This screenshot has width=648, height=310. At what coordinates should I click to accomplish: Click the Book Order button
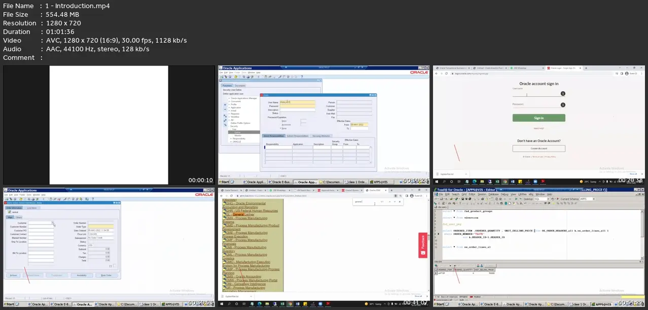pos(106,275)
